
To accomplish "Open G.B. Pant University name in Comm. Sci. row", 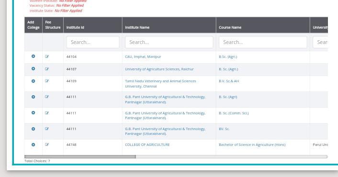I will coord(165,115).
